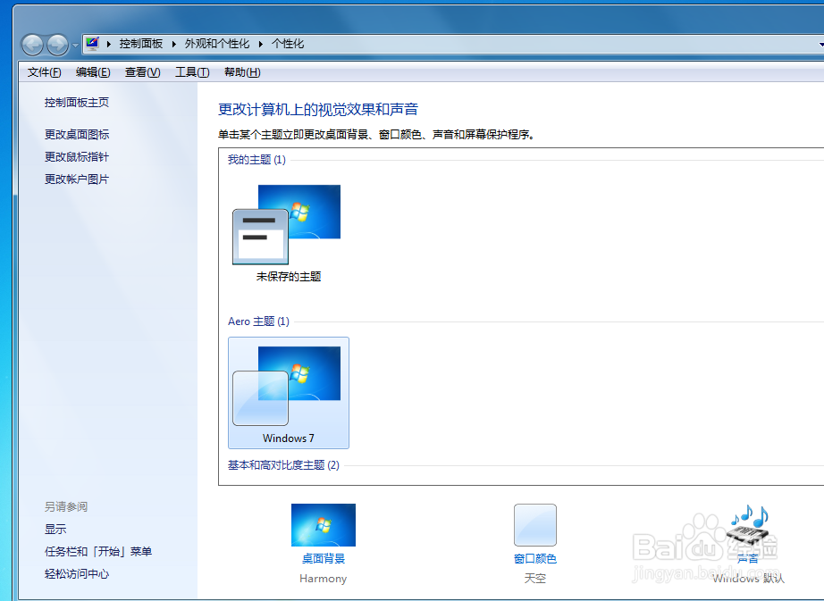Viewport: 824px width, 601px height.
Task: Open 更改桌面图标 link
Action: click(x=77, y=134)
